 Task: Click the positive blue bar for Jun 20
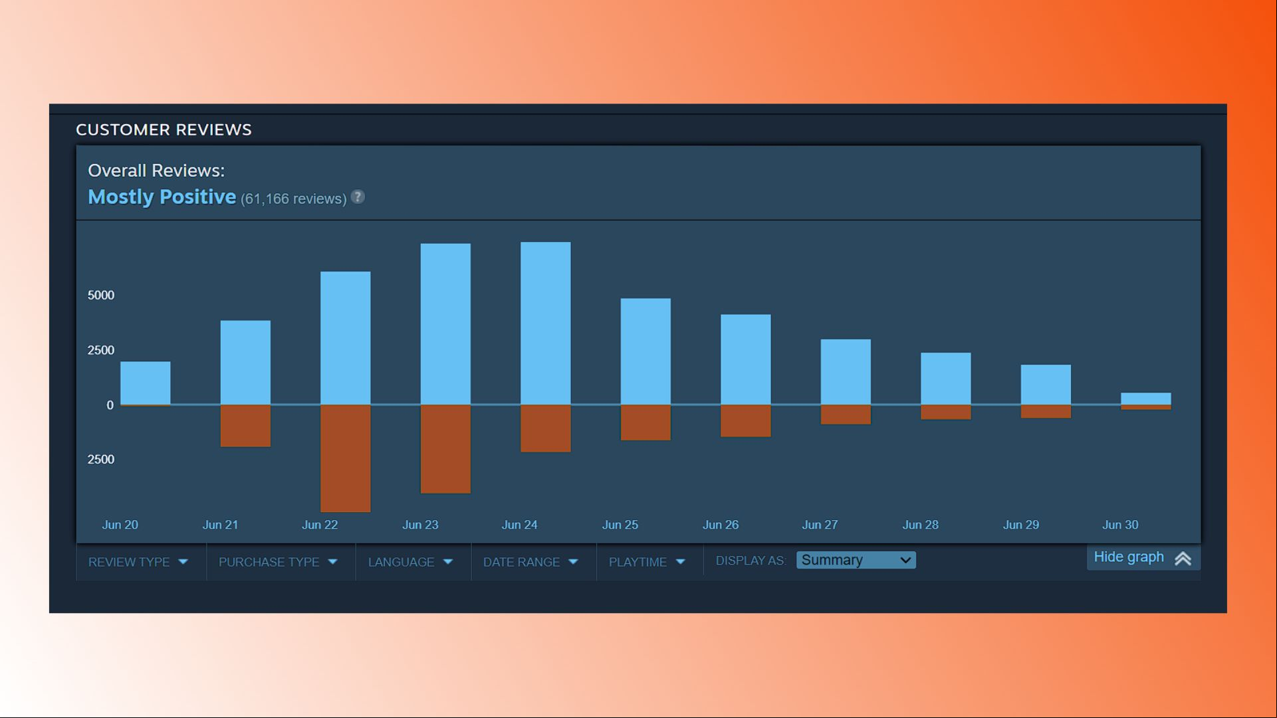tap(146, 383)
